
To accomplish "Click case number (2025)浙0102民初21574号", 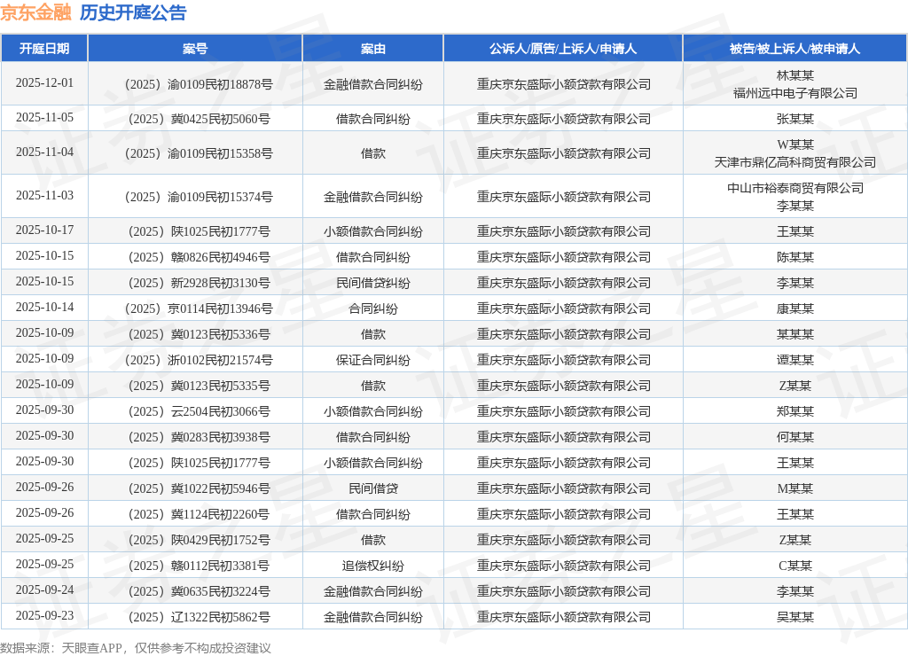I will point(198,360).
